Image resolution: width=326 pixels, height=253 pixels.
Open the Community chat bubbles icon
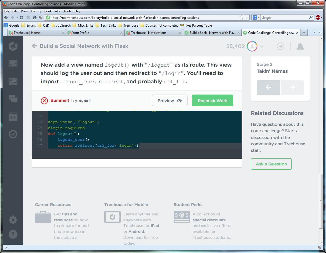[13, 99]
